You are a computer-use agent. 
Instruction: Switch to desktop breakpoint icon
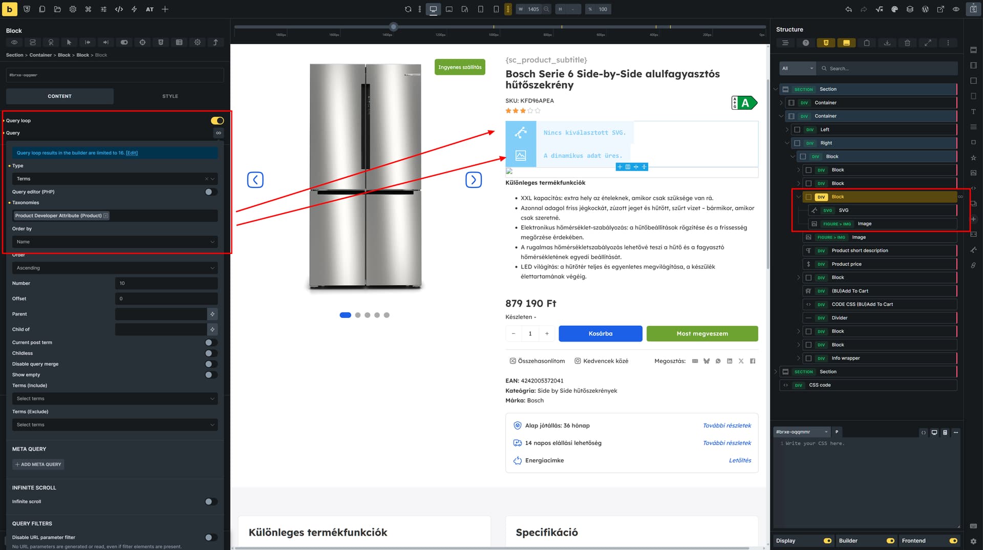(433, 9)
